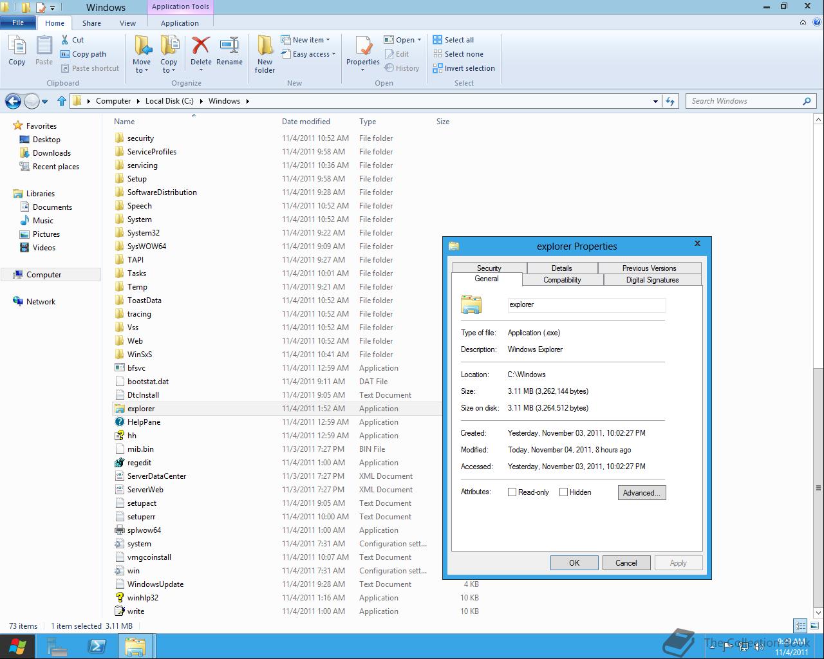The width and height of the screenshot is (824, 659).
Task: Switch to the Application ribbon tab
Action: 180,23
